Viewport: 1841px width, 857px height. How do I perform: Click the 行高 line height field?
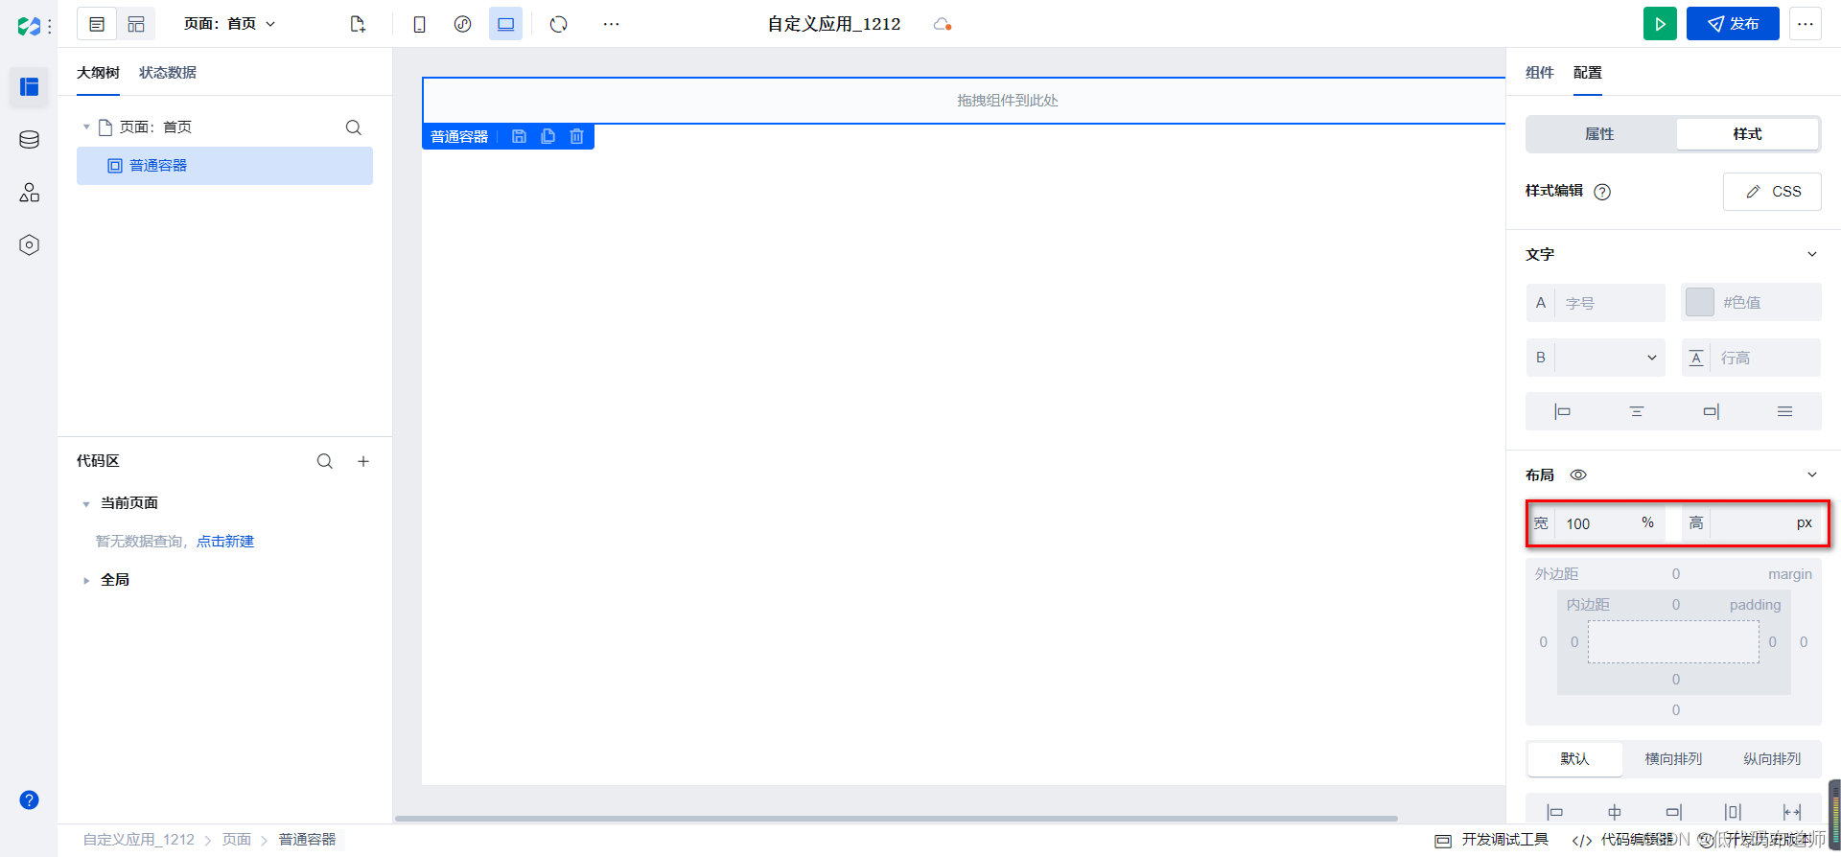click(x=1766, y=358)
